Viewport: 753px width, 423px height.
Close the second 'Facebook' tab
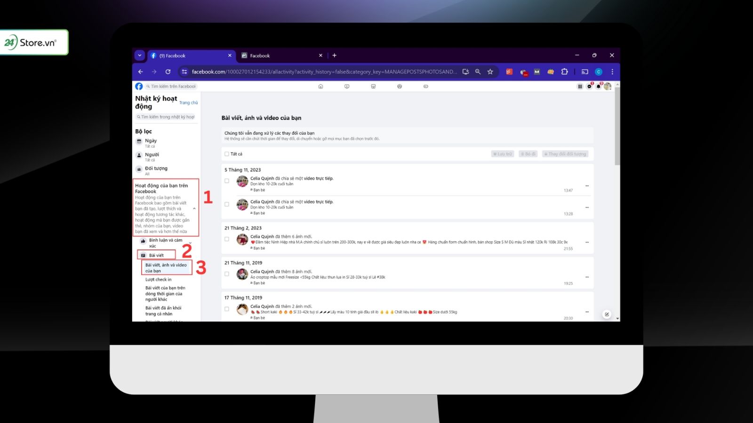pyautogui.click(x=320, y=55)
